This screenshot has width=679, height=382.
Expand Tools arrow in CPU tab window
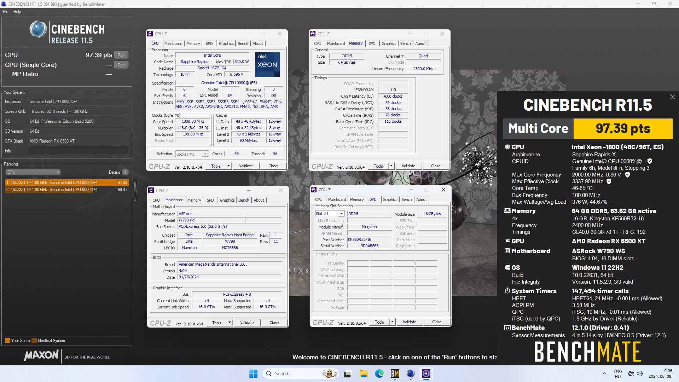click(228, 166)
